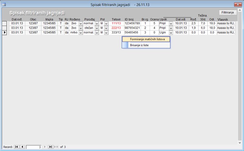244x151 pixels.
Task: Click the next record arrow
Action: click(x=45, y=147)
